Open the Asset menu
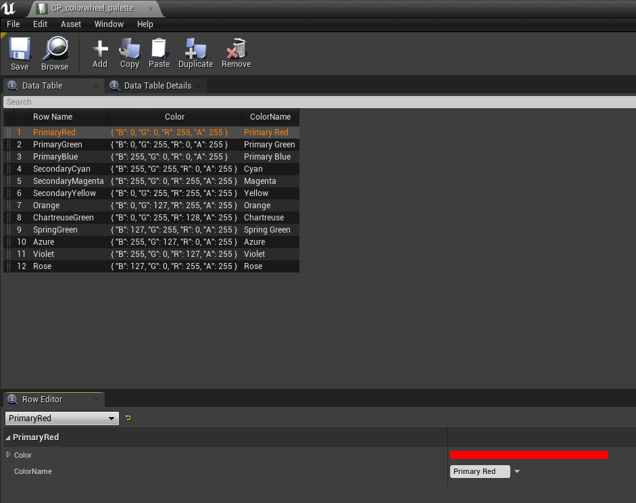This screenshot has height=503, width=636. click(71, 24)
